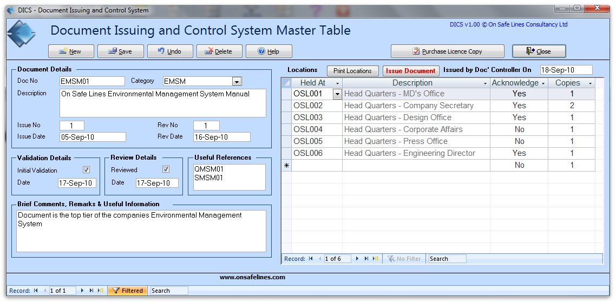Click the New record toolbar button

coord(71,51)
